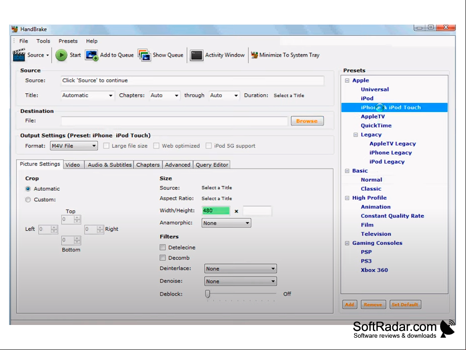Switch to the Audio & Subtitles tab

pos(110,165)
